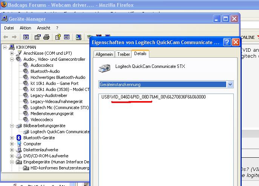The width and height of the screenshot is (259, 186).
Task: Click the monitor icon beside Computer node
Action: click(x=19, y=144)
